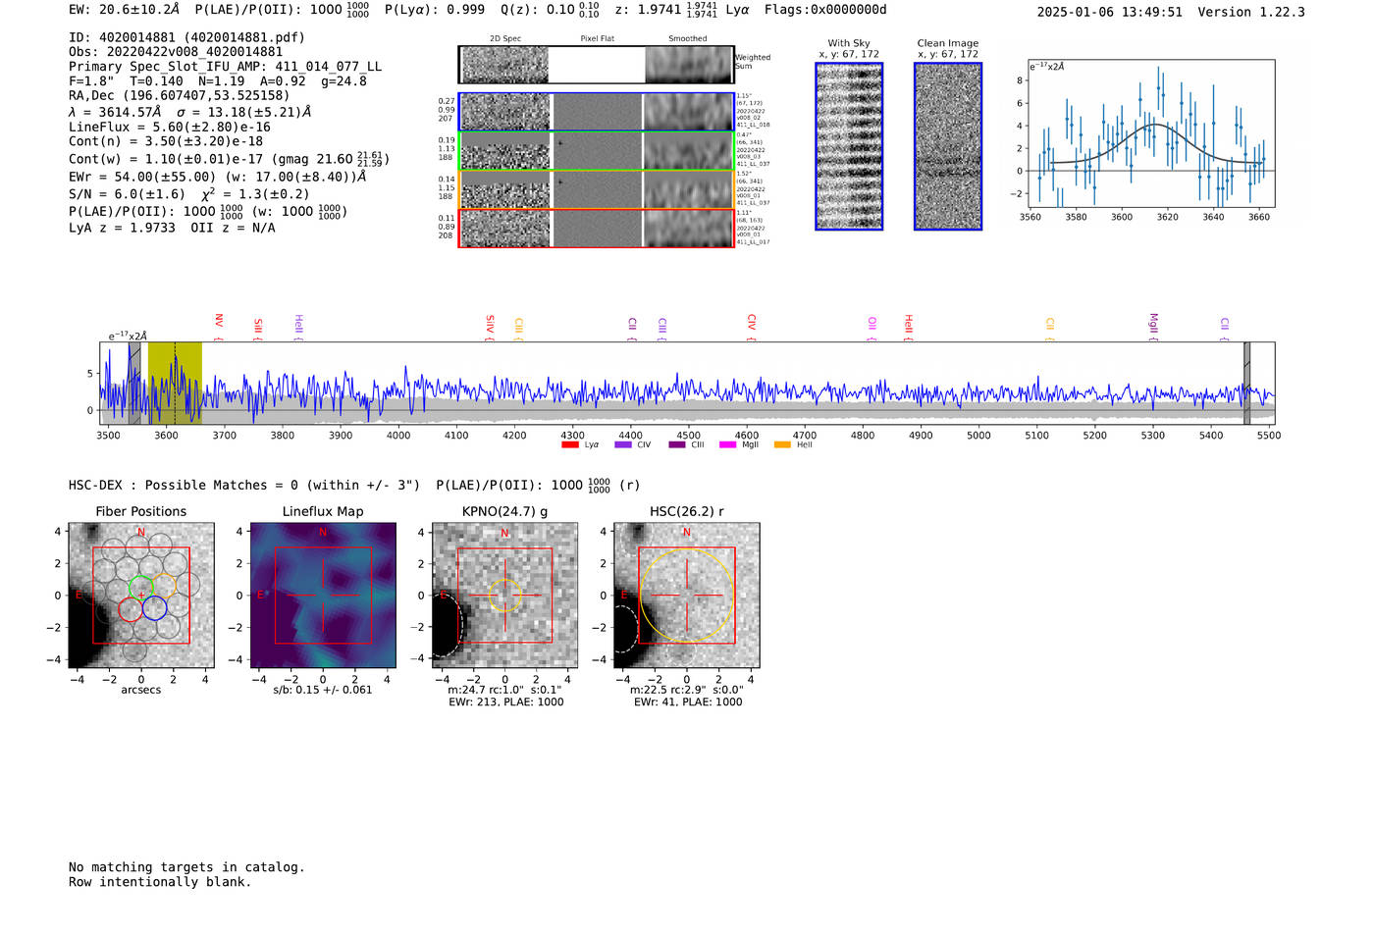
Task: Select the red HeII marker near 4880
Action: (x=908, y=328)
